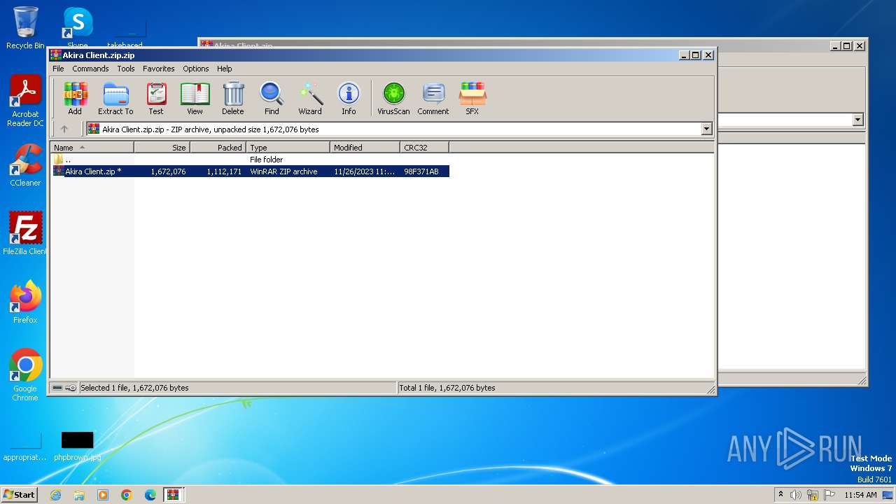Open the Commands menu
The width and height of the screenshot is (896, 504).
[x=90, y=69]
